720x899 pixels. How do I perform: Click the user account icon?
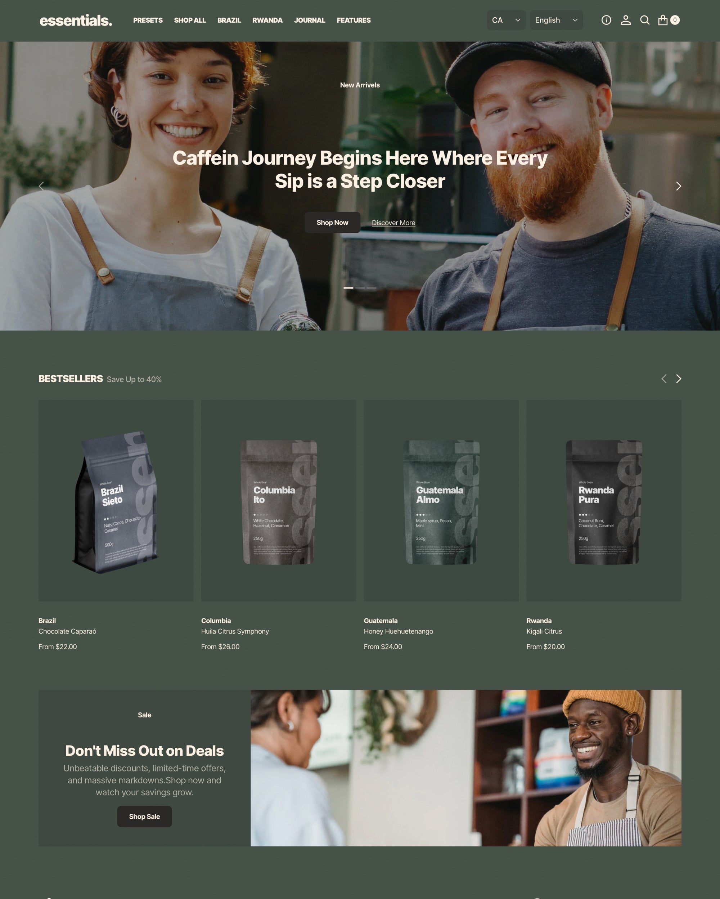[625, 20]
